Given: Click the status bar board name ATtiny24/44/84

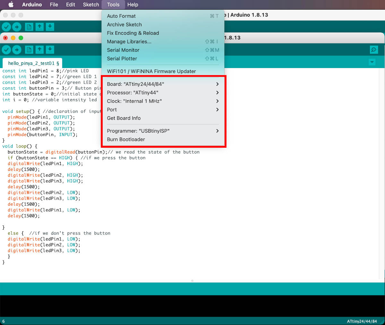Looking at the screenshot, I should point(362,321).
